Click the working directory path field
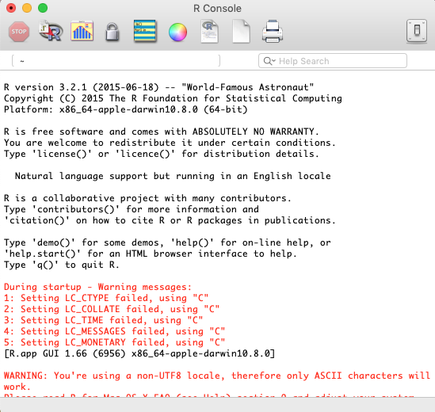Viewport: 435px width, 412px height. (116, 61)
